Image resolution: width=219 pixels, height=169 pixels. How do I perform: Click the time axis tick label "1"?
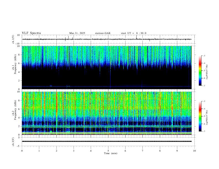tap(39, 151)
